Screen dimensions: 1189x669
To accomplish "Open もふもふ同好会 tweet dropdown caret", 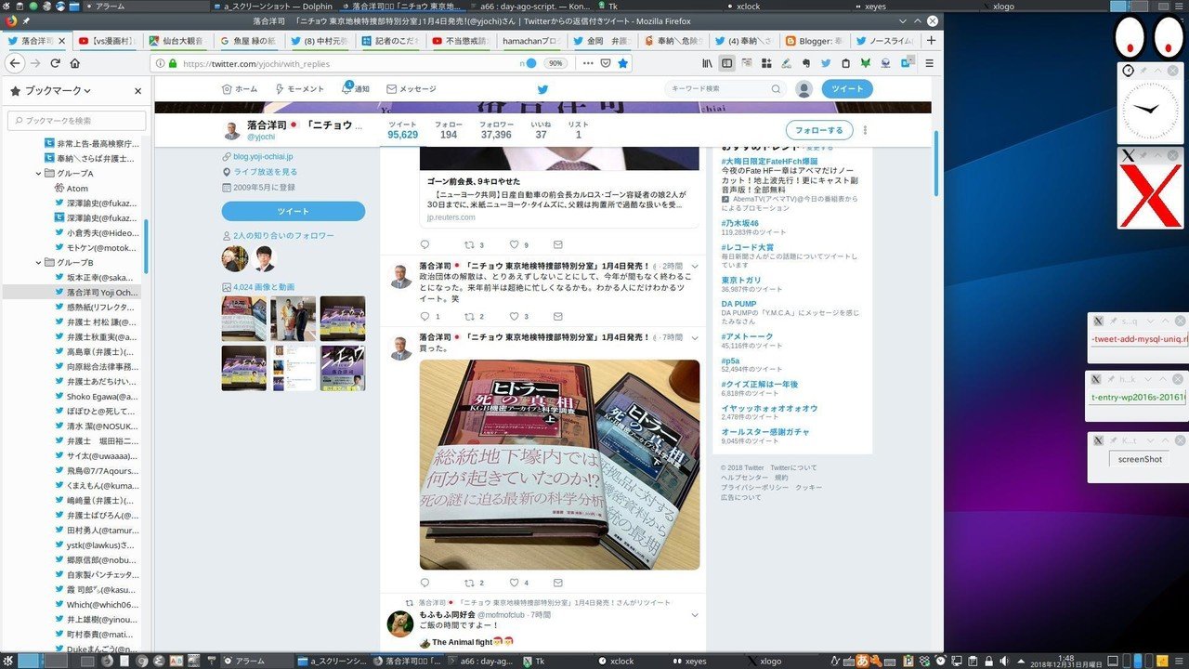I will [694, 615].
